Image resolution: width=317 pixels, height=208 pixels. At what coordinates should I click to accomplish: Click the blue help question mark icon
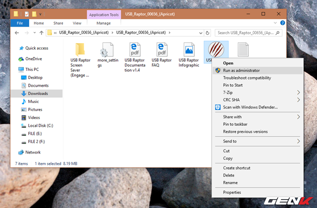(x=283, y=23)
